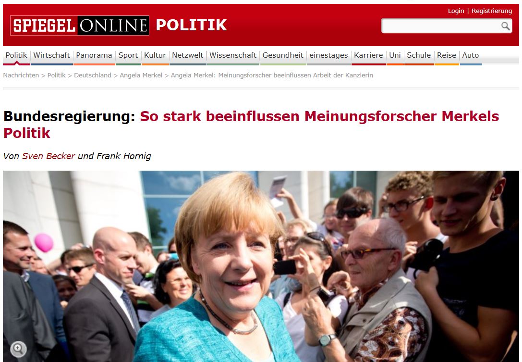Open the Reise section tab
This screenshot has height=362, width=522.
coord(447,55)
